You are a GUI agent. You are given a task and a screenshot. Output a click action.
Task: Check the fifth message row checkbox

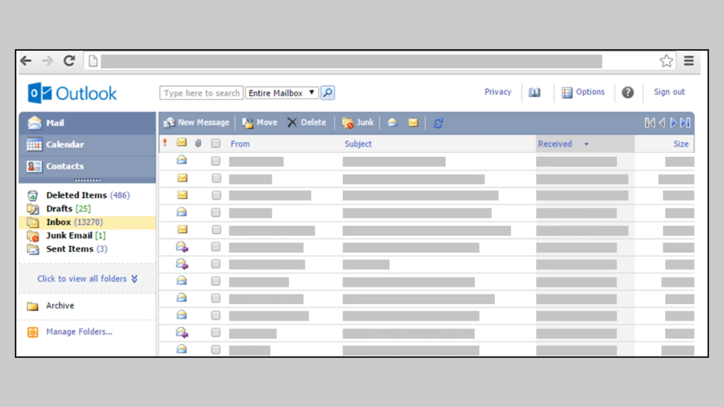coord(216,229)
